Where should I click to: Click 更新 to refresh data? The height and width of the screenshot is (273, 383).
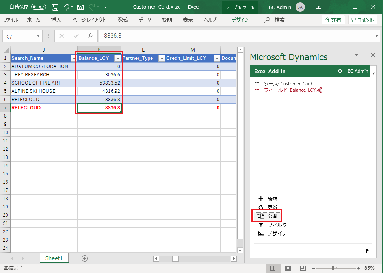coord(268,207)
